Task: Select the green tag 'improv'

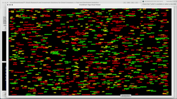Action: [x=132, y=57]
